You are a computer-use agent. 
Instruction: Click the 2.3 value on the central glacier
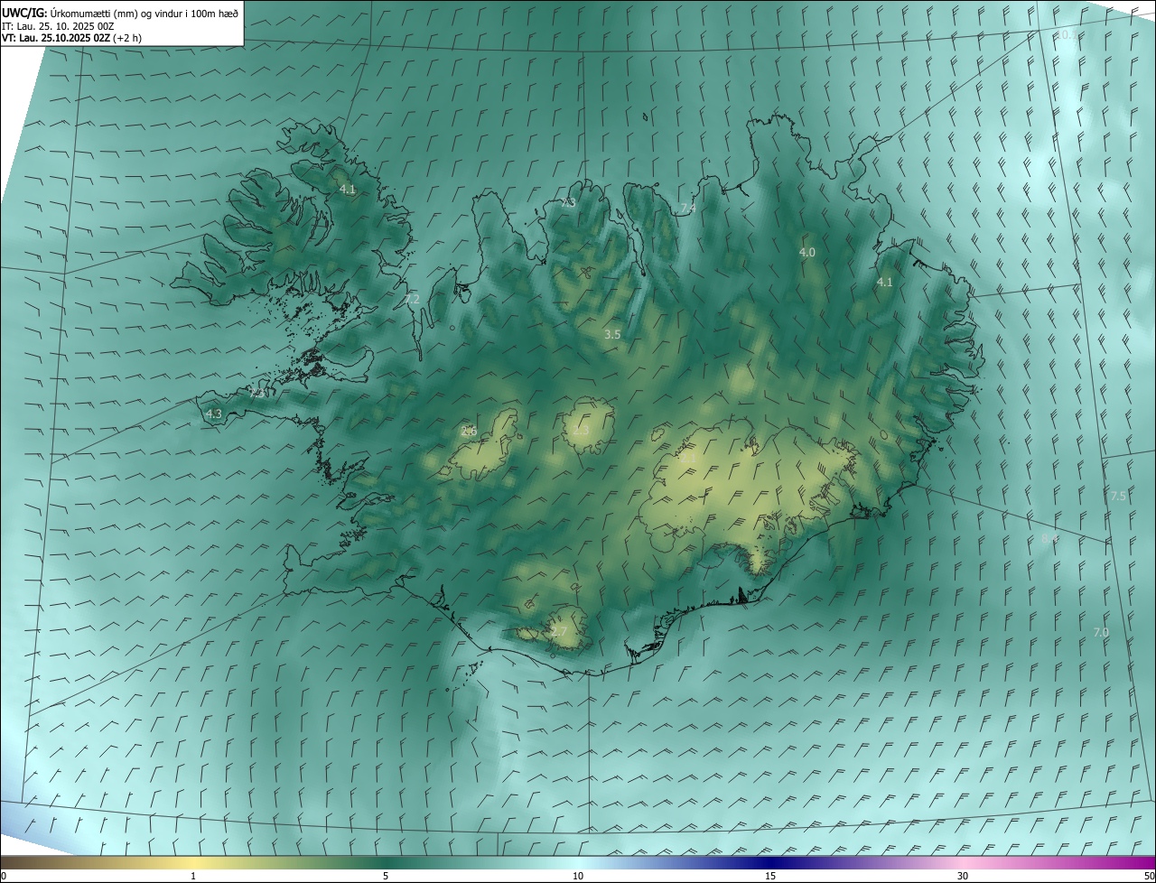click(580, 432)
